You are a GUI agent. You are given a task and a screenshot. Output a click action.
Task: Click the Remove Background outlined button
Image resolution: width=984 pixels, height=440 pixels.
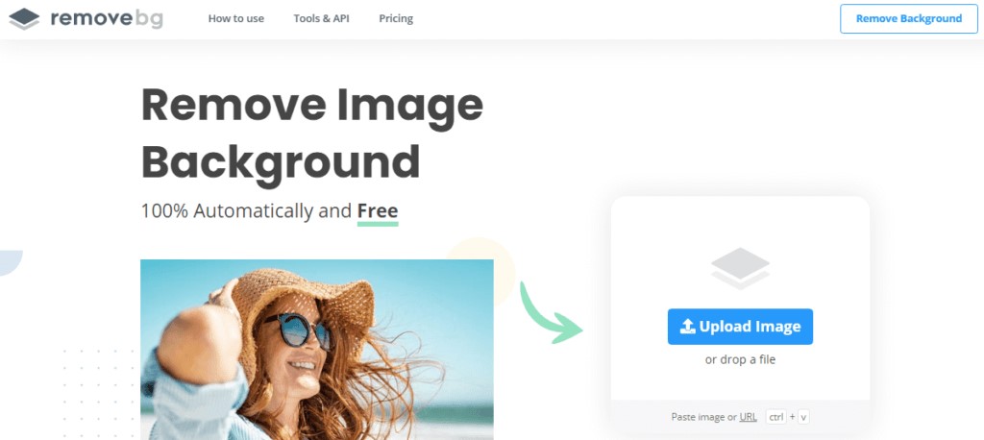[909, 19]
